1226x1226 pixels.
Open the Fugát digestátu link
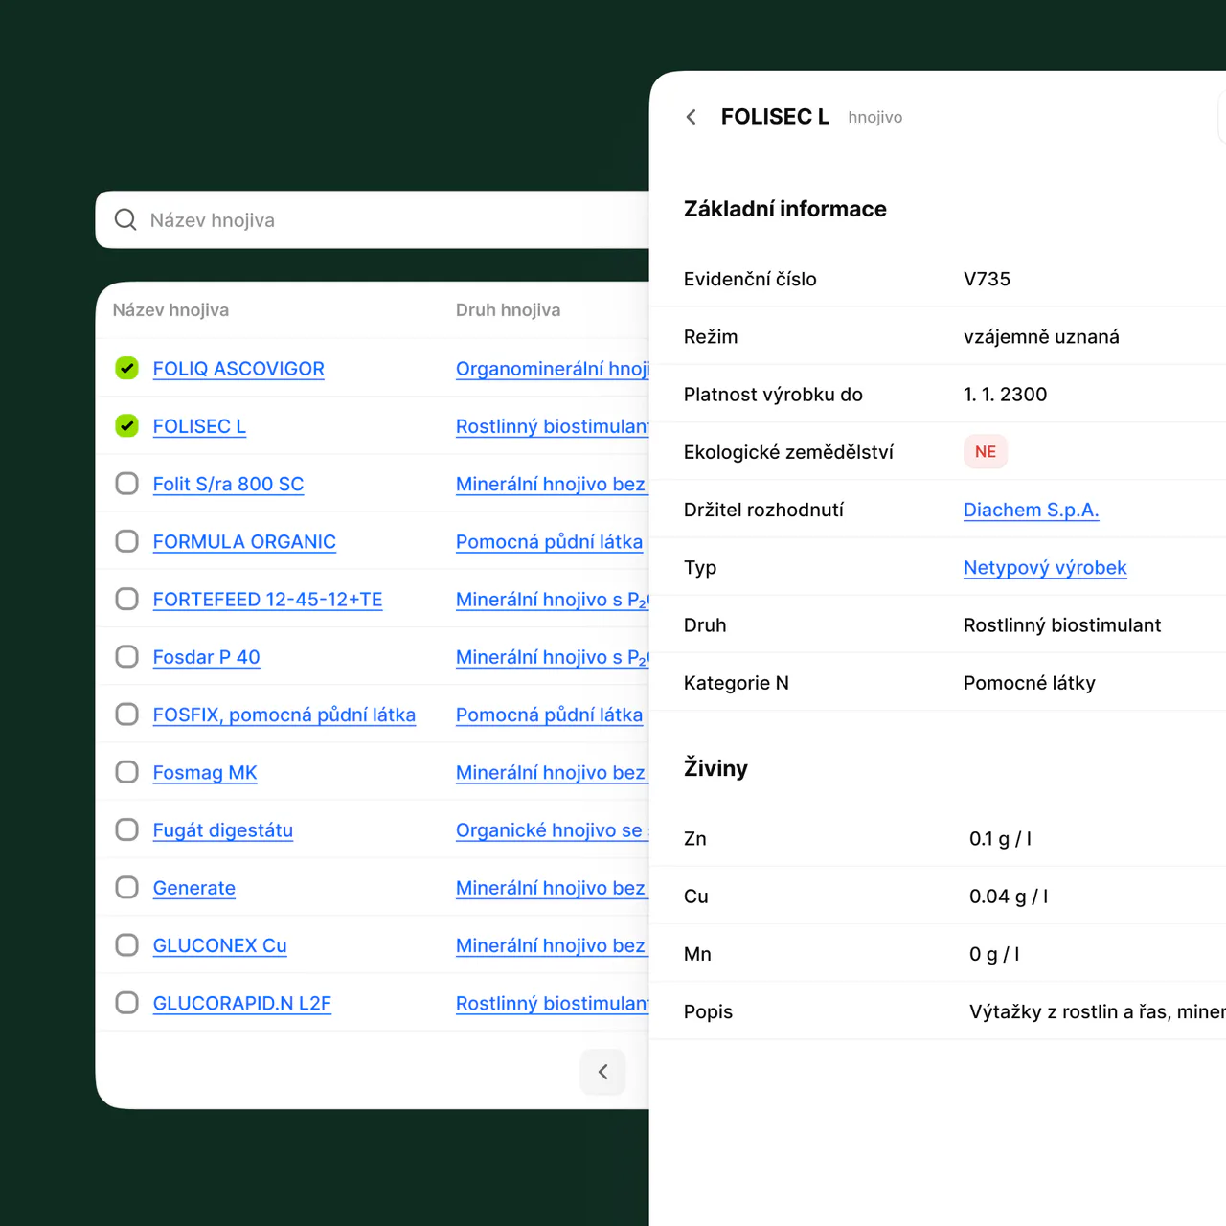click(223, 830)
